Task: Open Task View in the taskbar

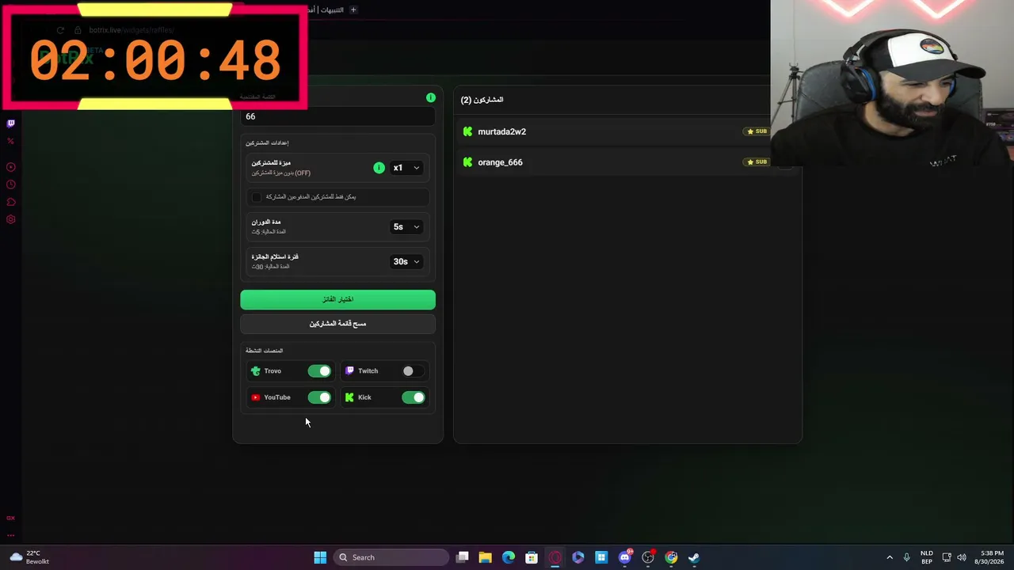Action: tap(463, 557)
